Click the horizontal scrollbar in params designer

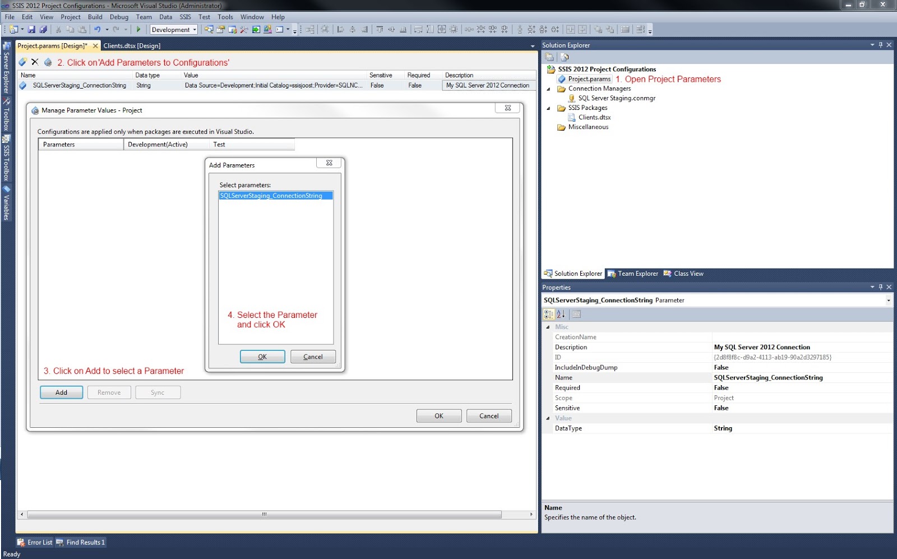(x=264, y=514)
